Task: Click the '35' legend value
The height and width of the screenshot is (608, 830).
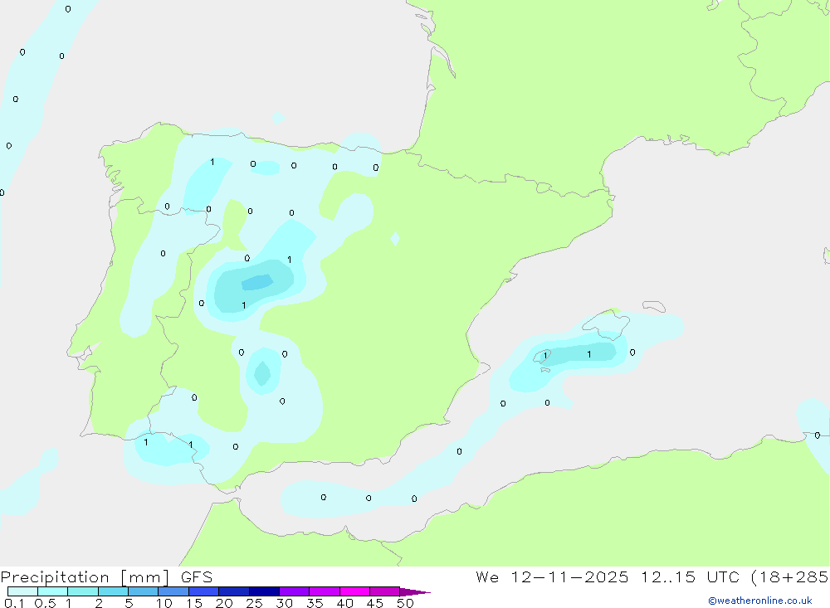Action: (315, 603)
